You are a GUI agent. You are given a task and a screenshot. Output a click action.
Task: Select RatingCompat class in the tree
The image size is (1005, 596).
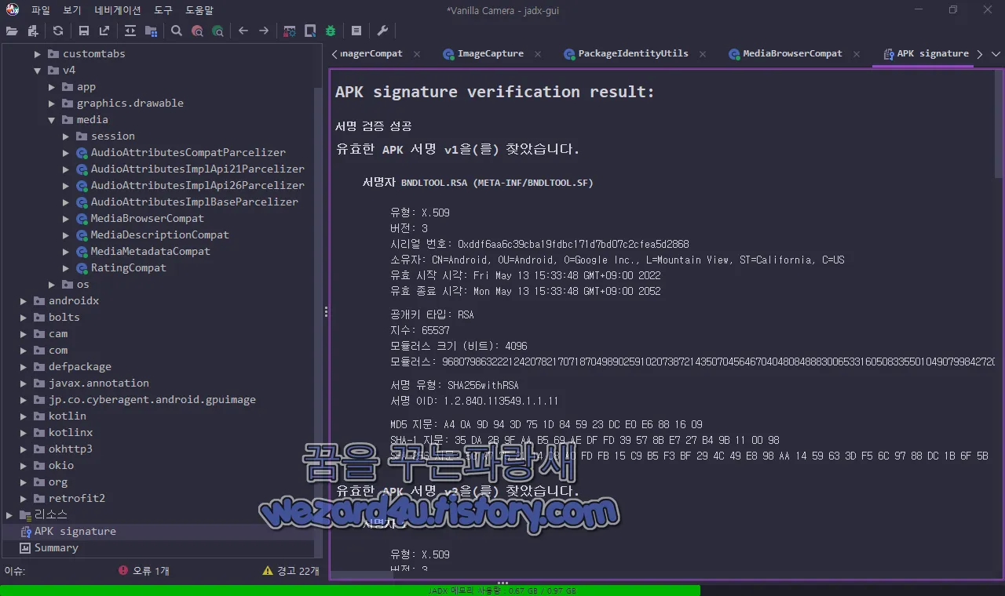(128, 268)
